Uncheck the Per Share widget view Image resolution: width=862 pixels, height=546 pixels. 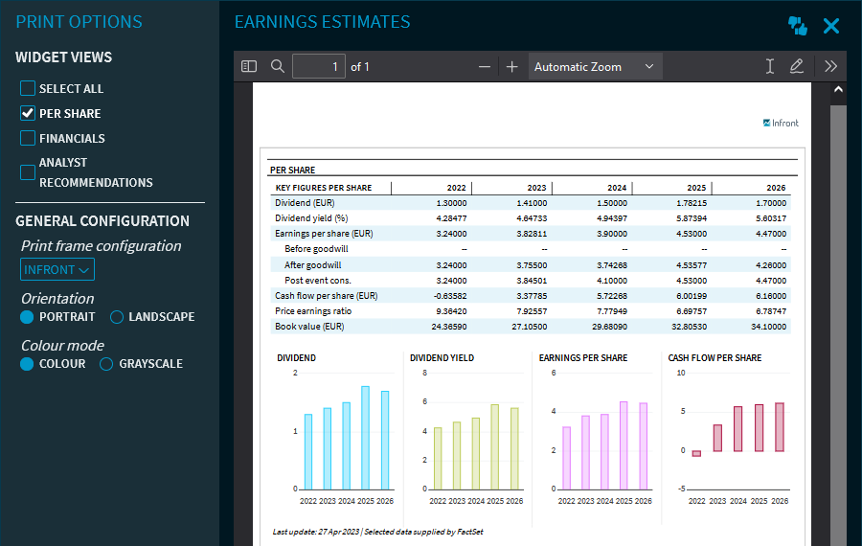pyautogui.click(x=28, y=113)
